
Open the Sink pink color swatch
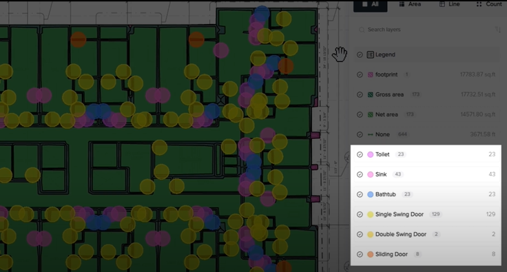point(370,174)
